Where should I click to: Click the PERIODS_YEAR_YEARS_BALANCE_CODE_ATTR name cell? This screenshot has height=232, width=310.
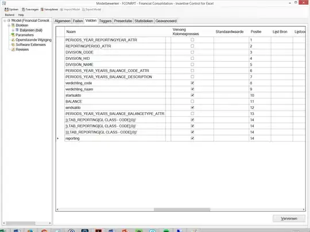pyautogui.click(x=115, y=71)
